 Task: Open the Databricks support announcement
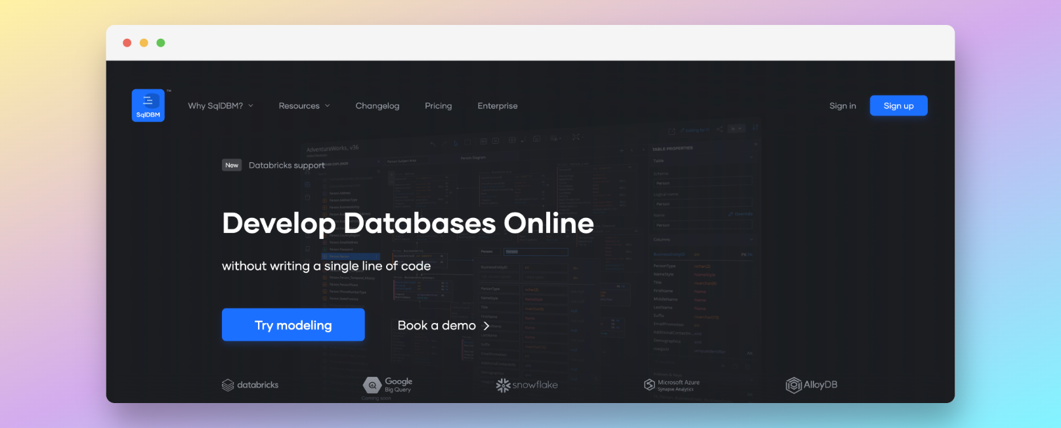point(286,165)
